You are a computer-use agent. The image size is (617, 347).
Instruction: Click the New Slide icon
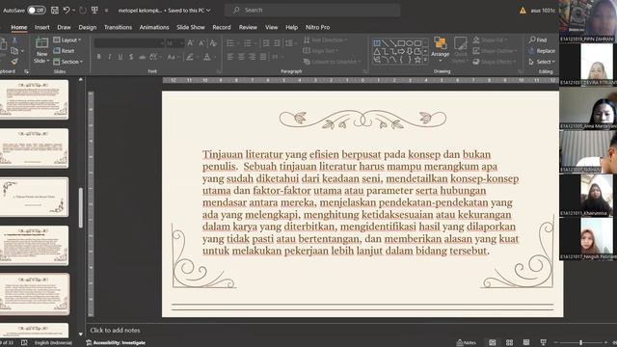pyautogui.click(x=41, y=42)
